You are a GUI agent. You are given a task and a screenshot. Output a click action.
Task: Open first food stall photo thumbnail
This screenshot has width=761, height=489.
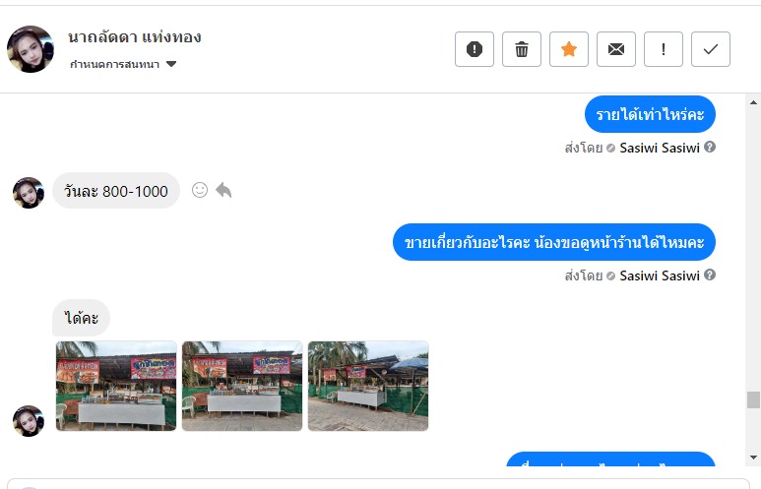116,386
